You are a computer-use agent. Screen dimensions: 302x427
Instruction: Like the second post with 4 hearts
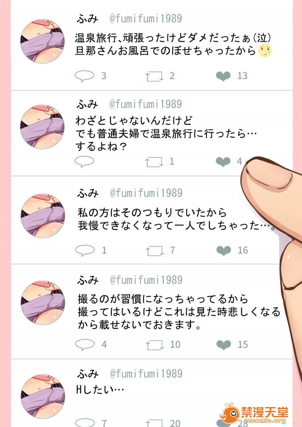coord(223,162)
